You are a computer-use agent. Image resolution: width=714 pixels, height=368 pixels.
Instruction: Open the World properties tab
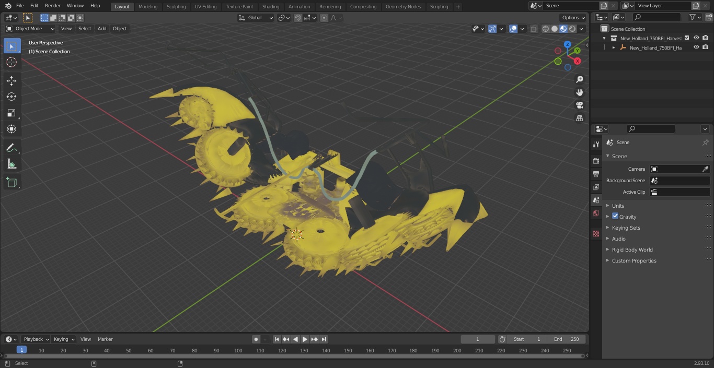(596, 213)
